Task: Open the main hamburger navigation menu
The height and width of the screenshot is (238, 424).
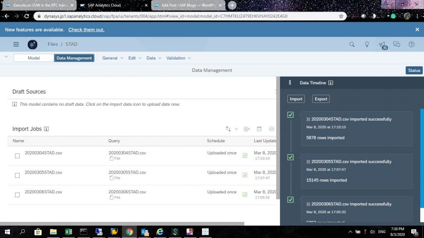Action: coord(16,44)
